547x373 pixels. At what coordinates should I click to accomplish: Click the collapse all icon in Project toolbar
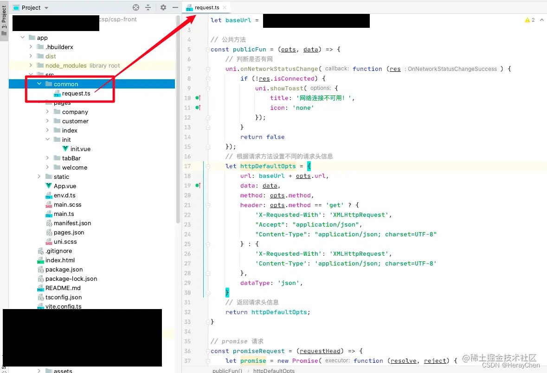coord(148,7)
